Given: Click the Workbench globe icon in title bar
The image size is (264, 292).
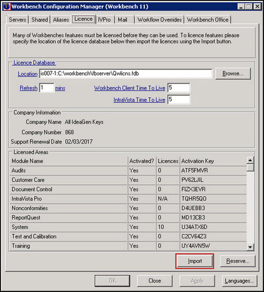Looking at the screenshot, I should tap(7, 6).
